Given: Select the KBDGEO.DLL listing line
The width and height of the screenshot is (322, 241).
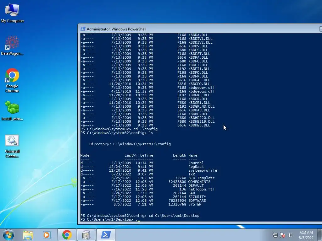Looking at the screenshot, I should coord(145,84).
